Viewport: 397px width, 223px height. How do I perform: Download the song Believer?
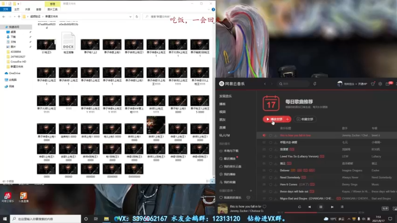click(275, 170)
